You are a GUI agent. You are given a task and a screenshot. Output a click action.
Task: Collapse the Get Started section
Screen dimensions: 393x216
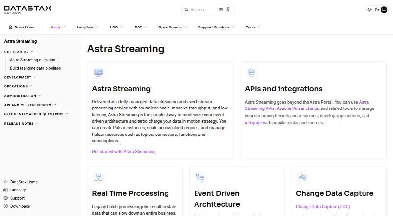pos(19,52)
